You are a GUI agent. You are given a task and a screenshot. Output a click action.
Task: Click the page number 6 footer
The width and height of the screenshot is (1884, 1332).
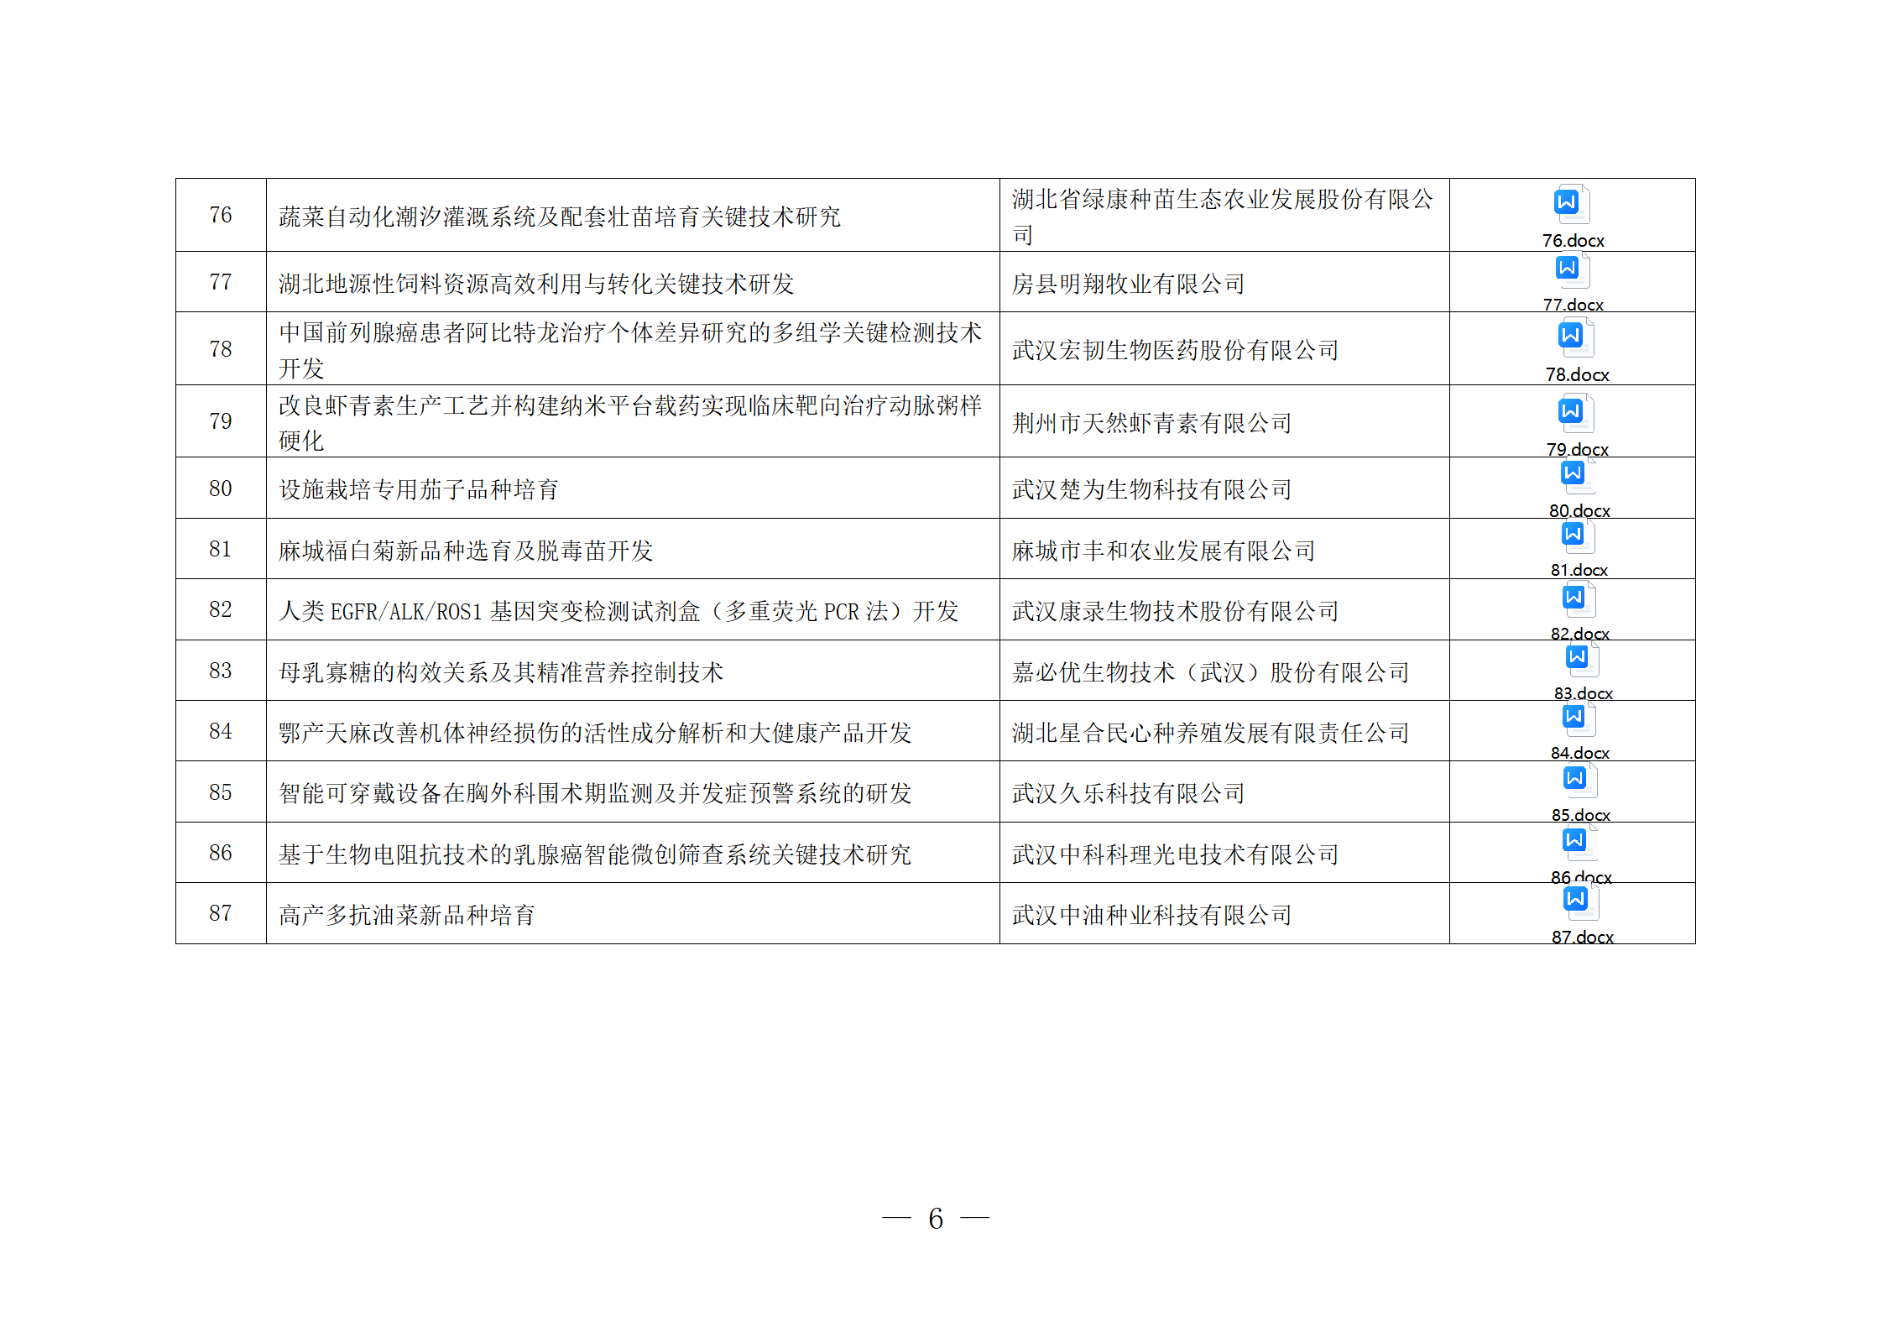pyautogui.click(x=936, y=1218)
